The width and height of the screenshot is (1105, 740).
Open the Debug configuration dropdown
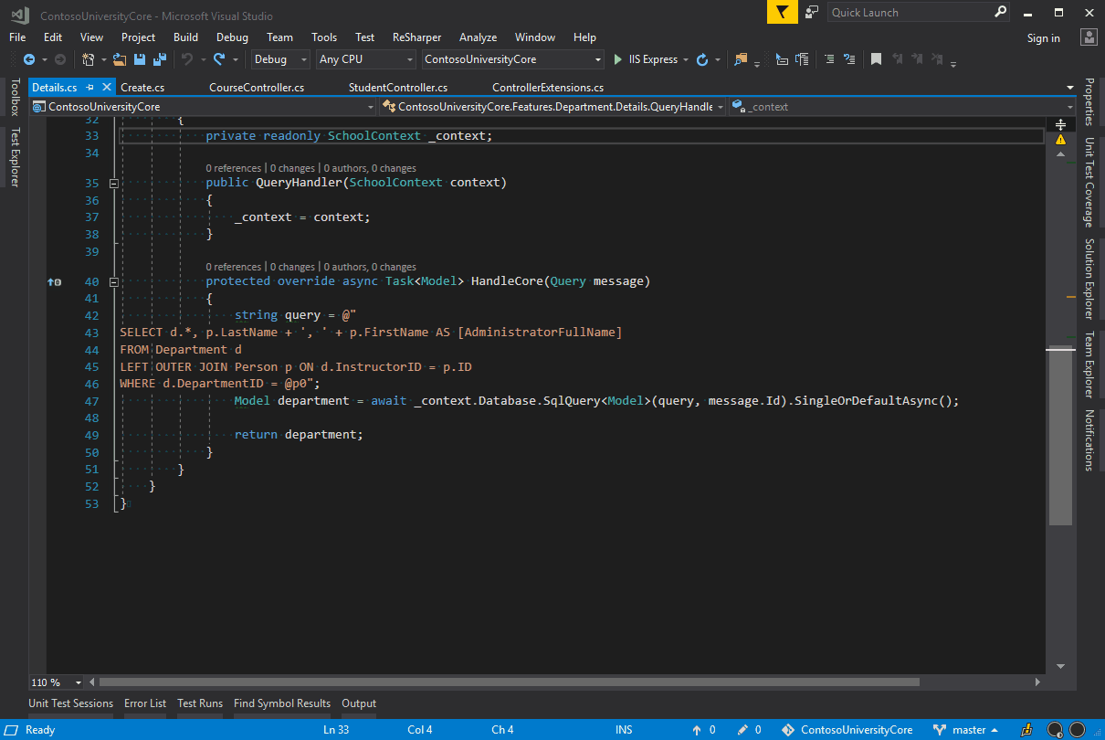(x=281, y=59)
